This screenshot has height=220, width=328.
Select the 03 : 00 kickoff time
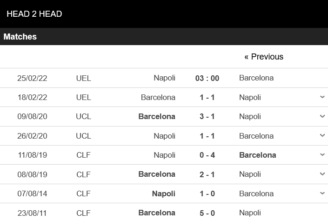click(x=207, y=78)
